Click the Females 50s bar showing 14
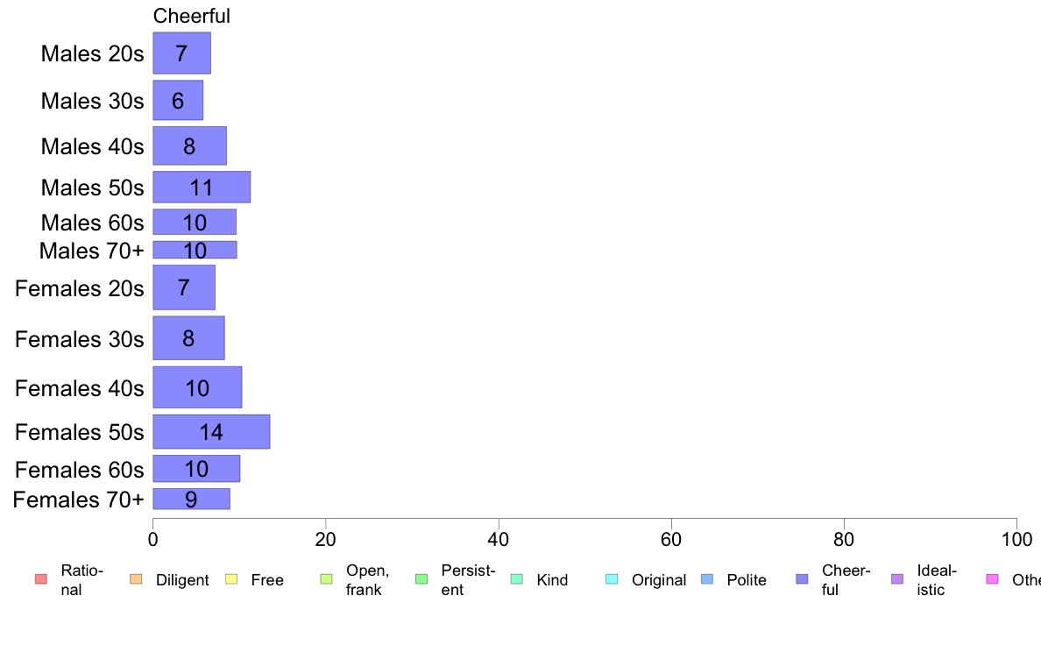 [212, 432]
